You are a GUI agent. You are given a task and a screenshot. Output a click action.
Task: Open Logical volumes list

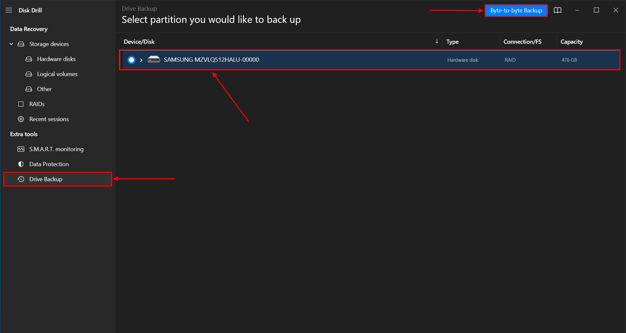(x=57, y=74)
